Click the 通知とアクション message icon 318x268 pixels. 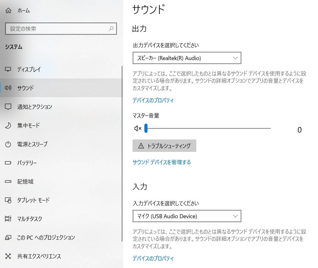click(x=8, y=107)
